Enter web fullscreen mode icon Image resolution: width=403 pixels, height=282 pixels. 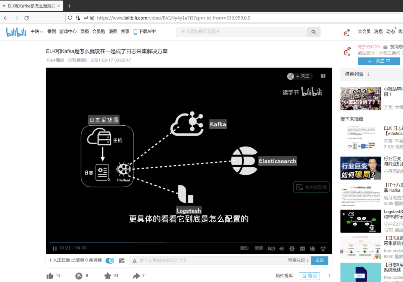point(313,248)
